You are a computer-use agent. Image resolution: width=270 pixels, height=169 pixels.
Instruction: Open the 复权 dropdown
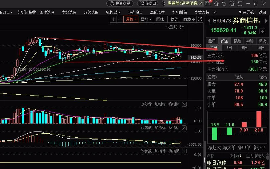coord(131,19)
